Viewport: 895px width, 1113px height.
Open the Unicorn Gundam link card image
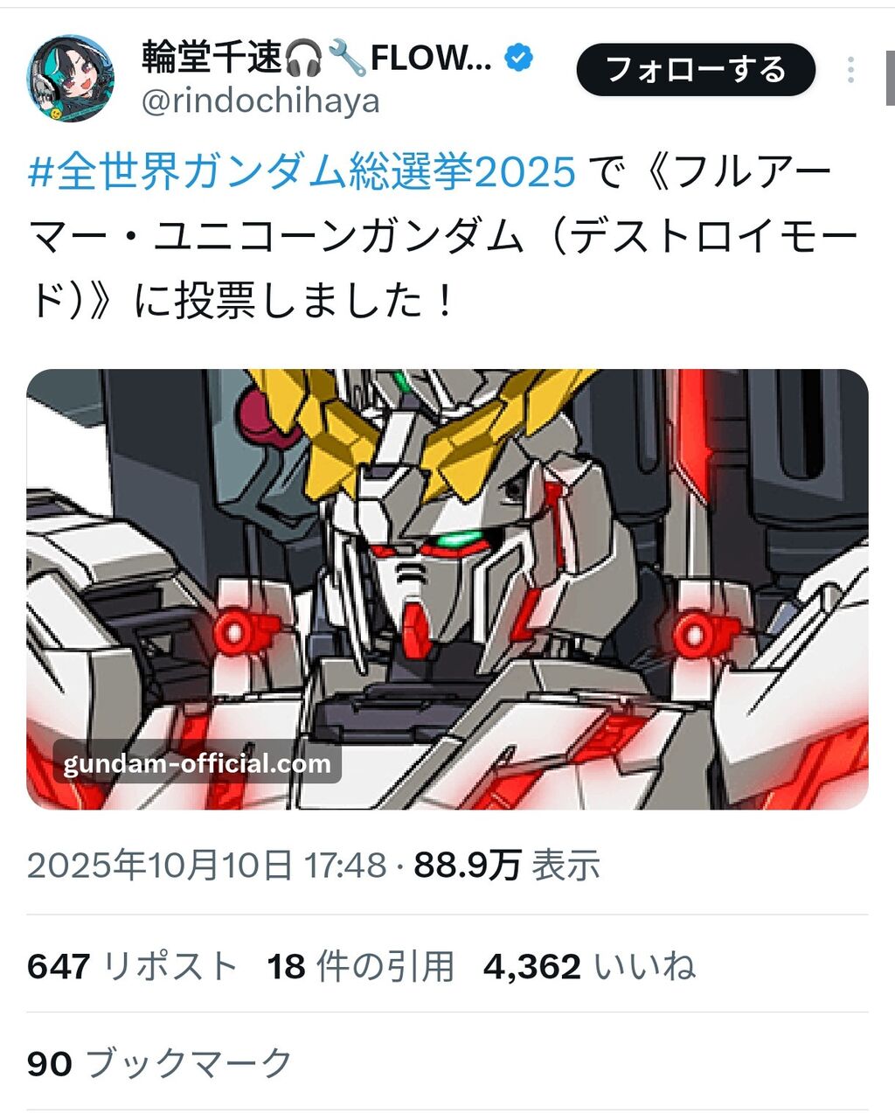coord(447,588)
